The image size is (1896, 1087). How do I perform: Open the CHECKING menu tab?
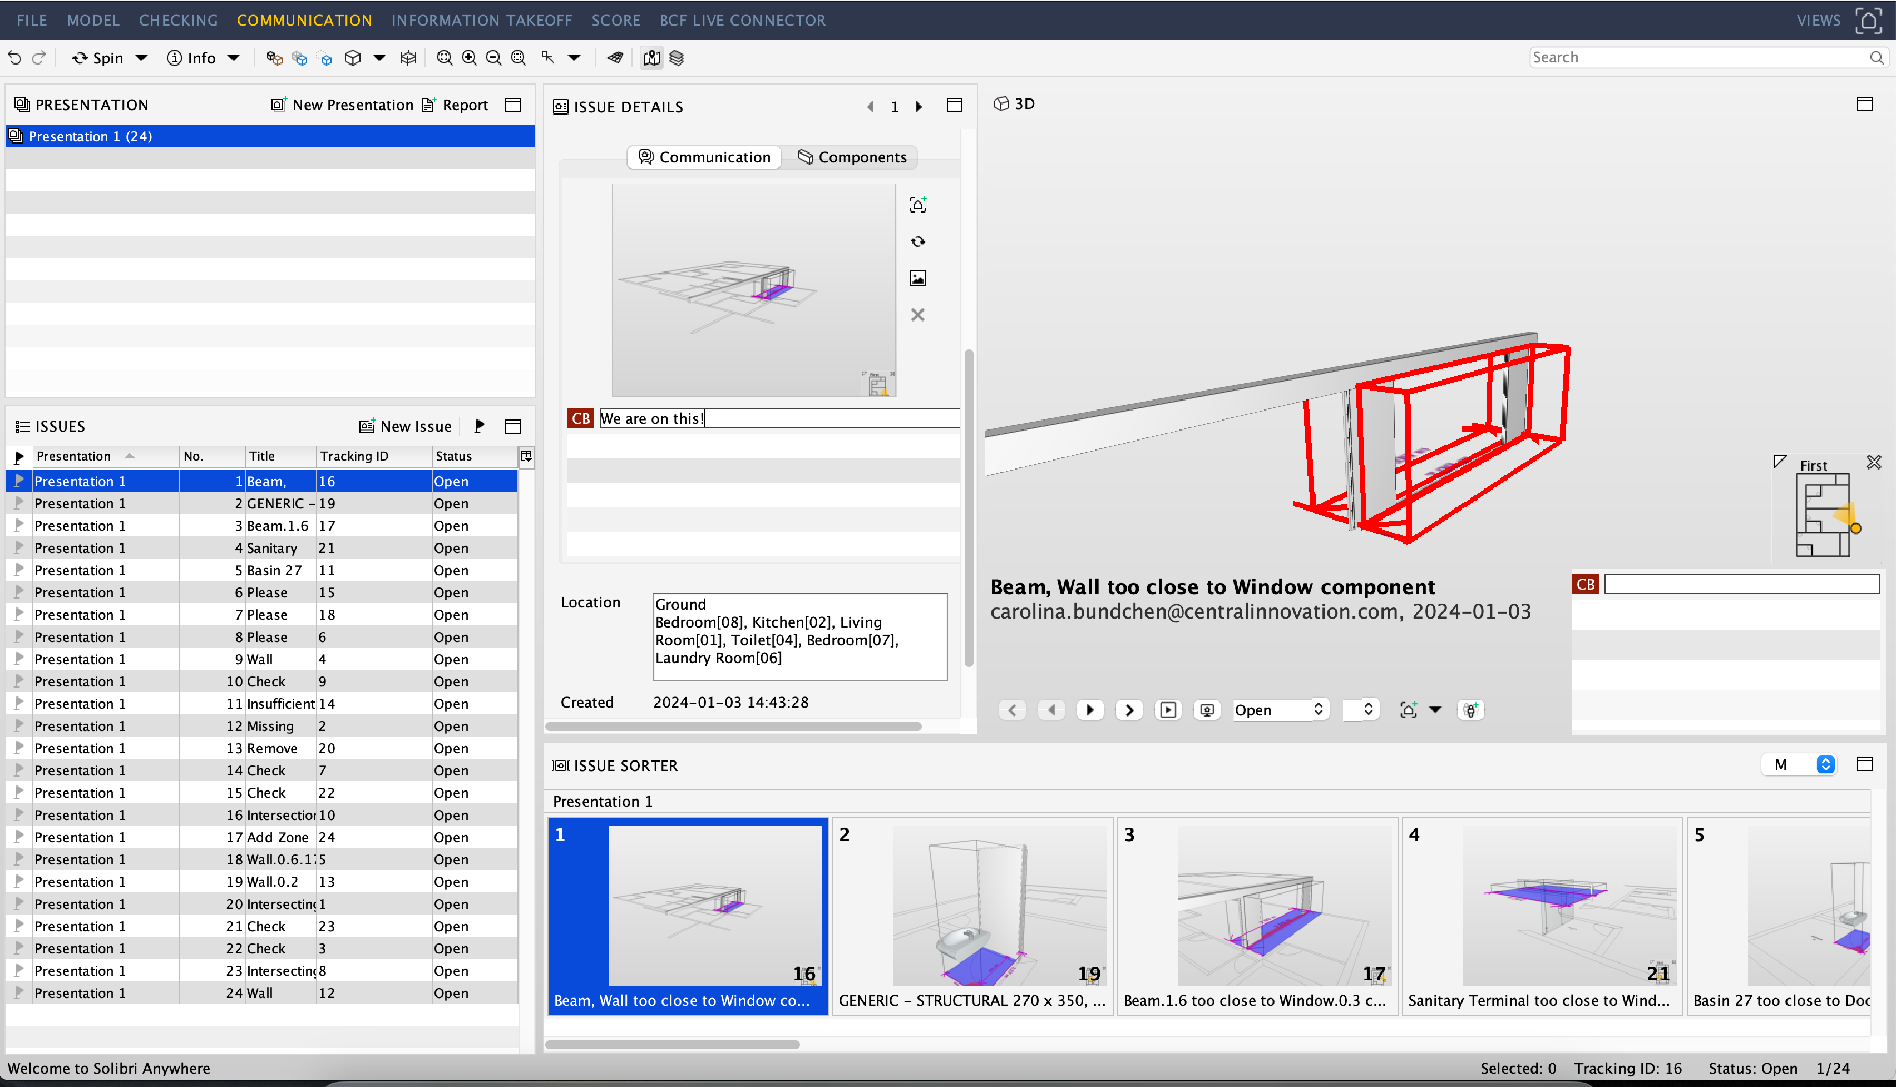point(177,20)
